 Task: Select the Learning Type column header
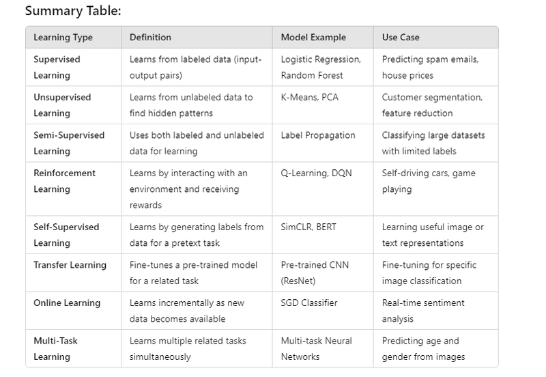(63, 38)
